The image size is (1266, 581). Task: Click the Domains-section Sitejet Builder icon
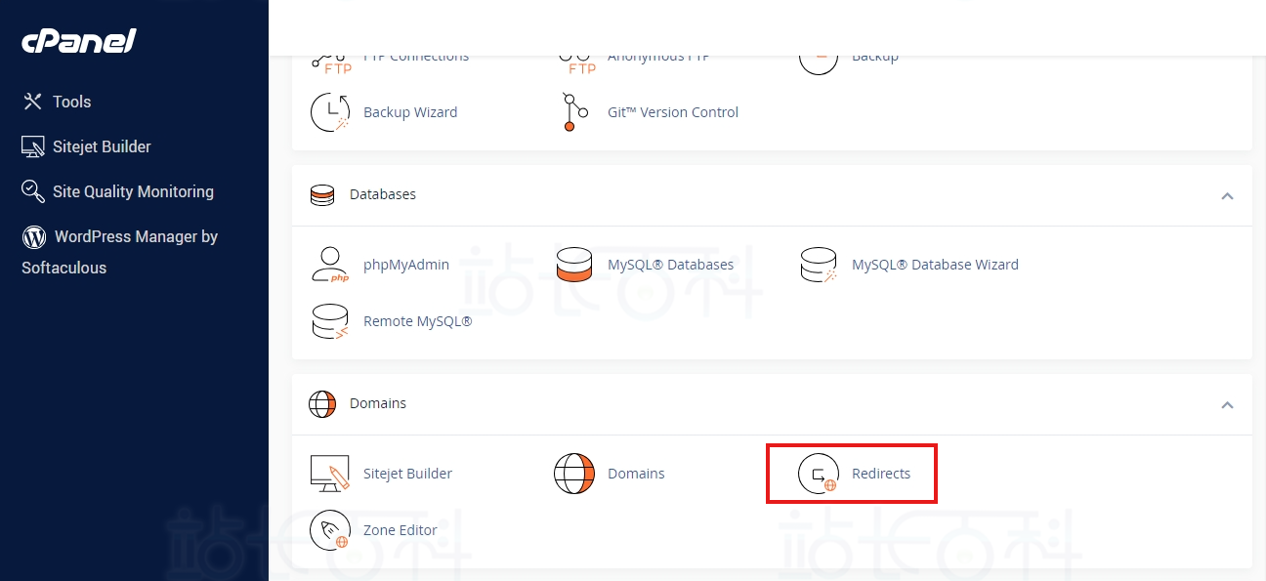tap(330, 474)
